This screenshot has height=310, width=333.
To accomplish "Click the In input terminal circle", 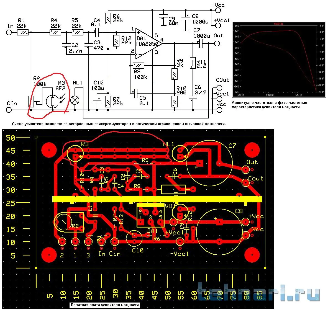I will point(9,32).
